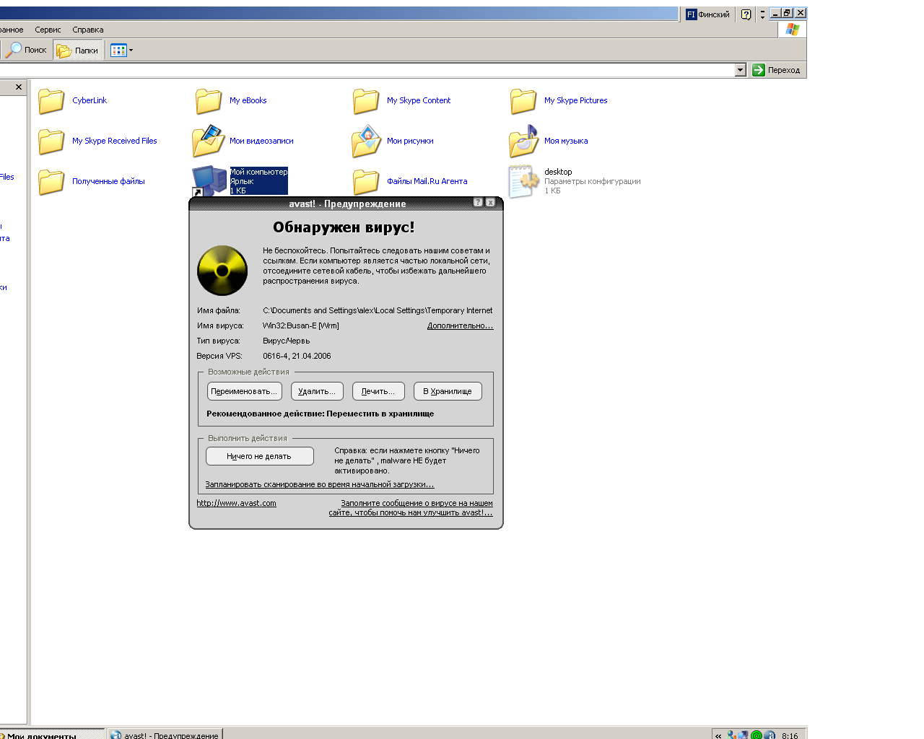Expand the address bar dropdown arrow
This screenshot has height=739, width=924.
740,70
